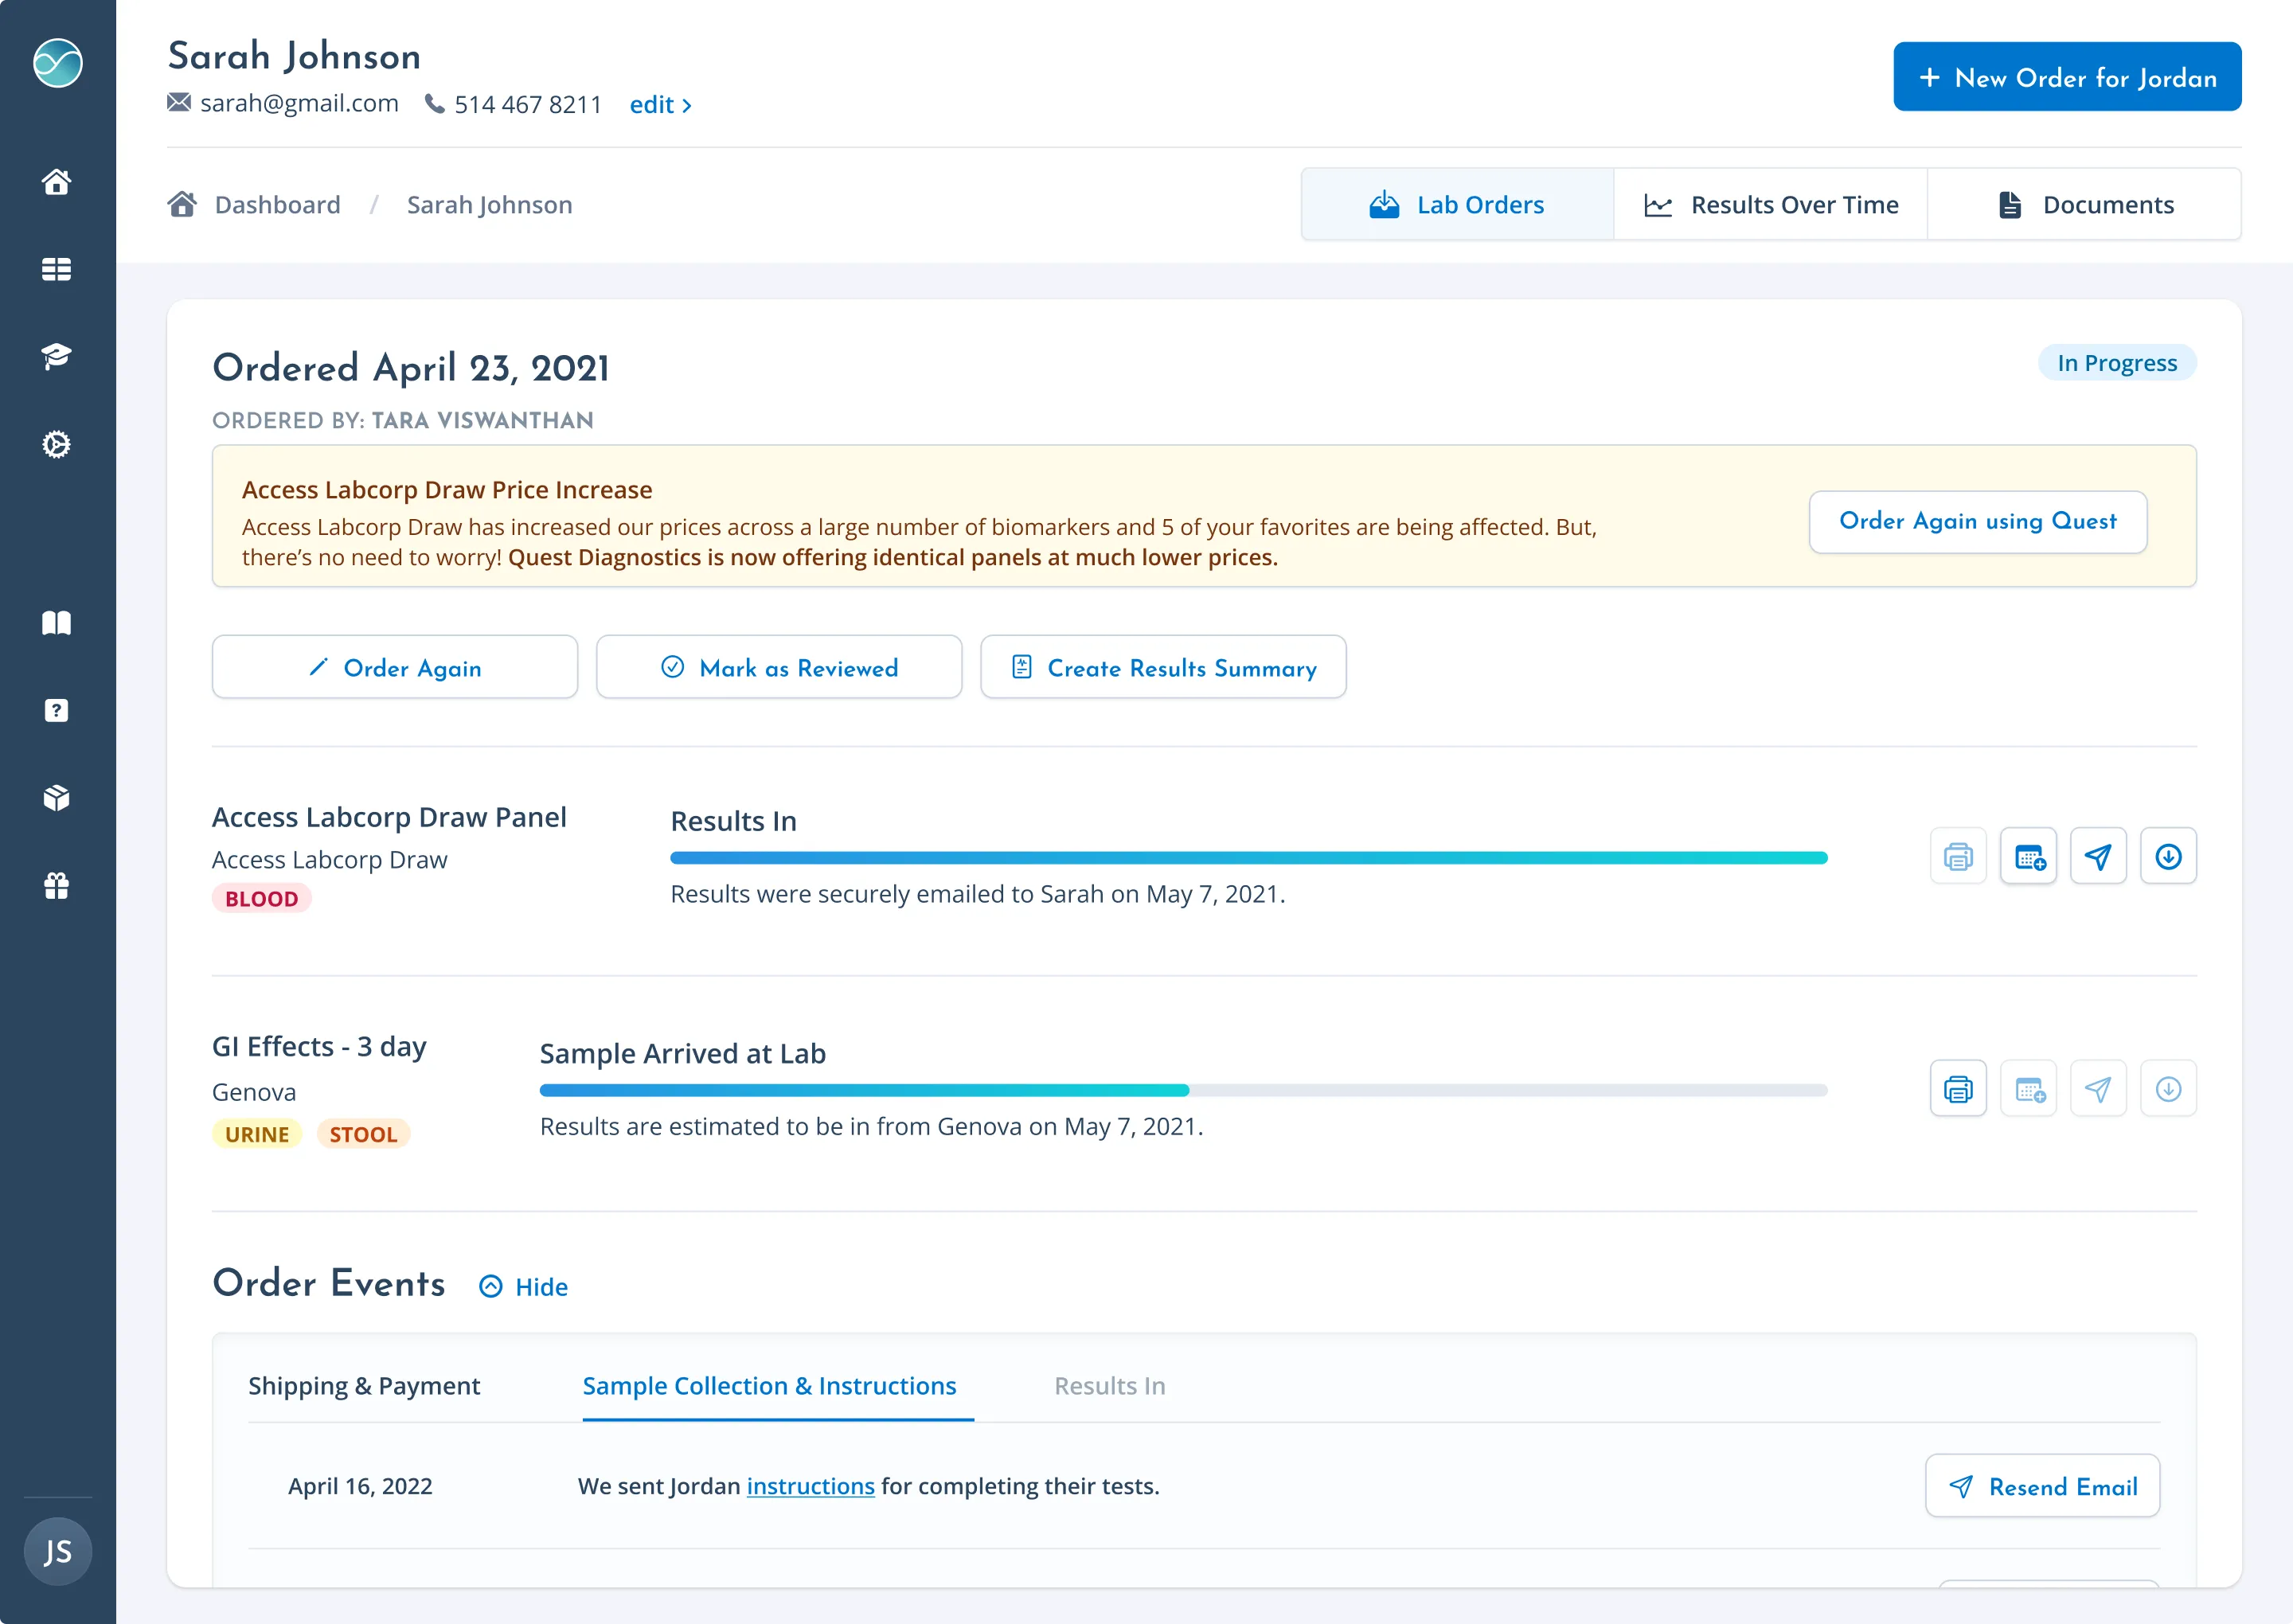Open the settings gear in sidebar

[x=56, y=444]
